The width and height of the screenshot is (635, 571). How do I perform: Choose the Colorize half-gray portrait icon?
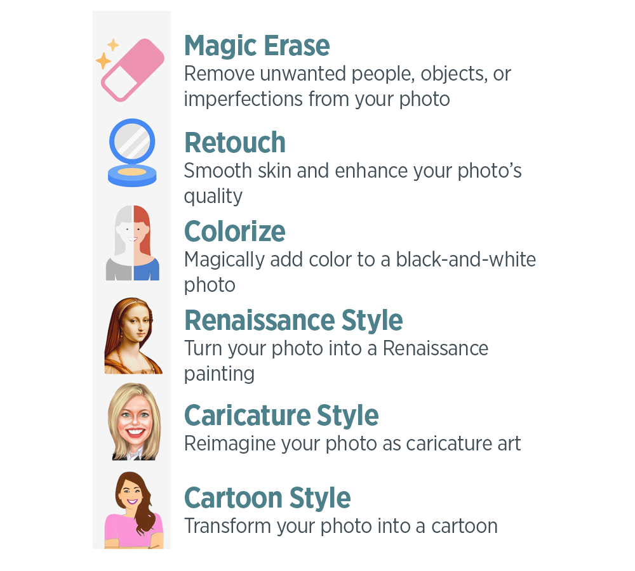tap(132, 242)
